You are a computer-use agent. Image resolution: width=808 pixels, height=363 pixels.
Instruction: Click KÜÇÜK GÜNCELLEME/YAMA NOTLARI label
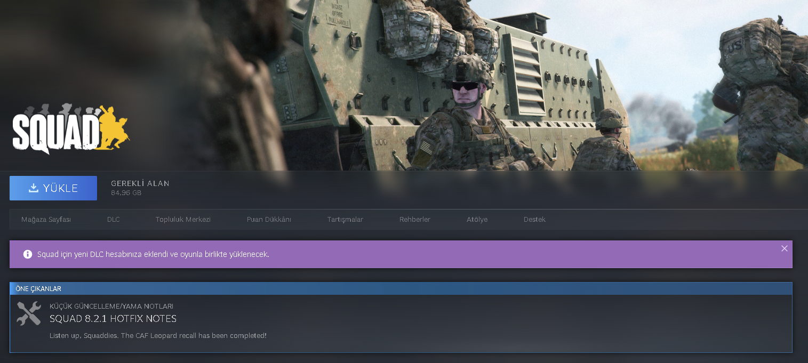pos(111,306)
